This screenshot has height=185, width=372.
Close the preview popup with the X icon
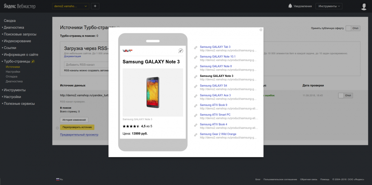[261, 30]
